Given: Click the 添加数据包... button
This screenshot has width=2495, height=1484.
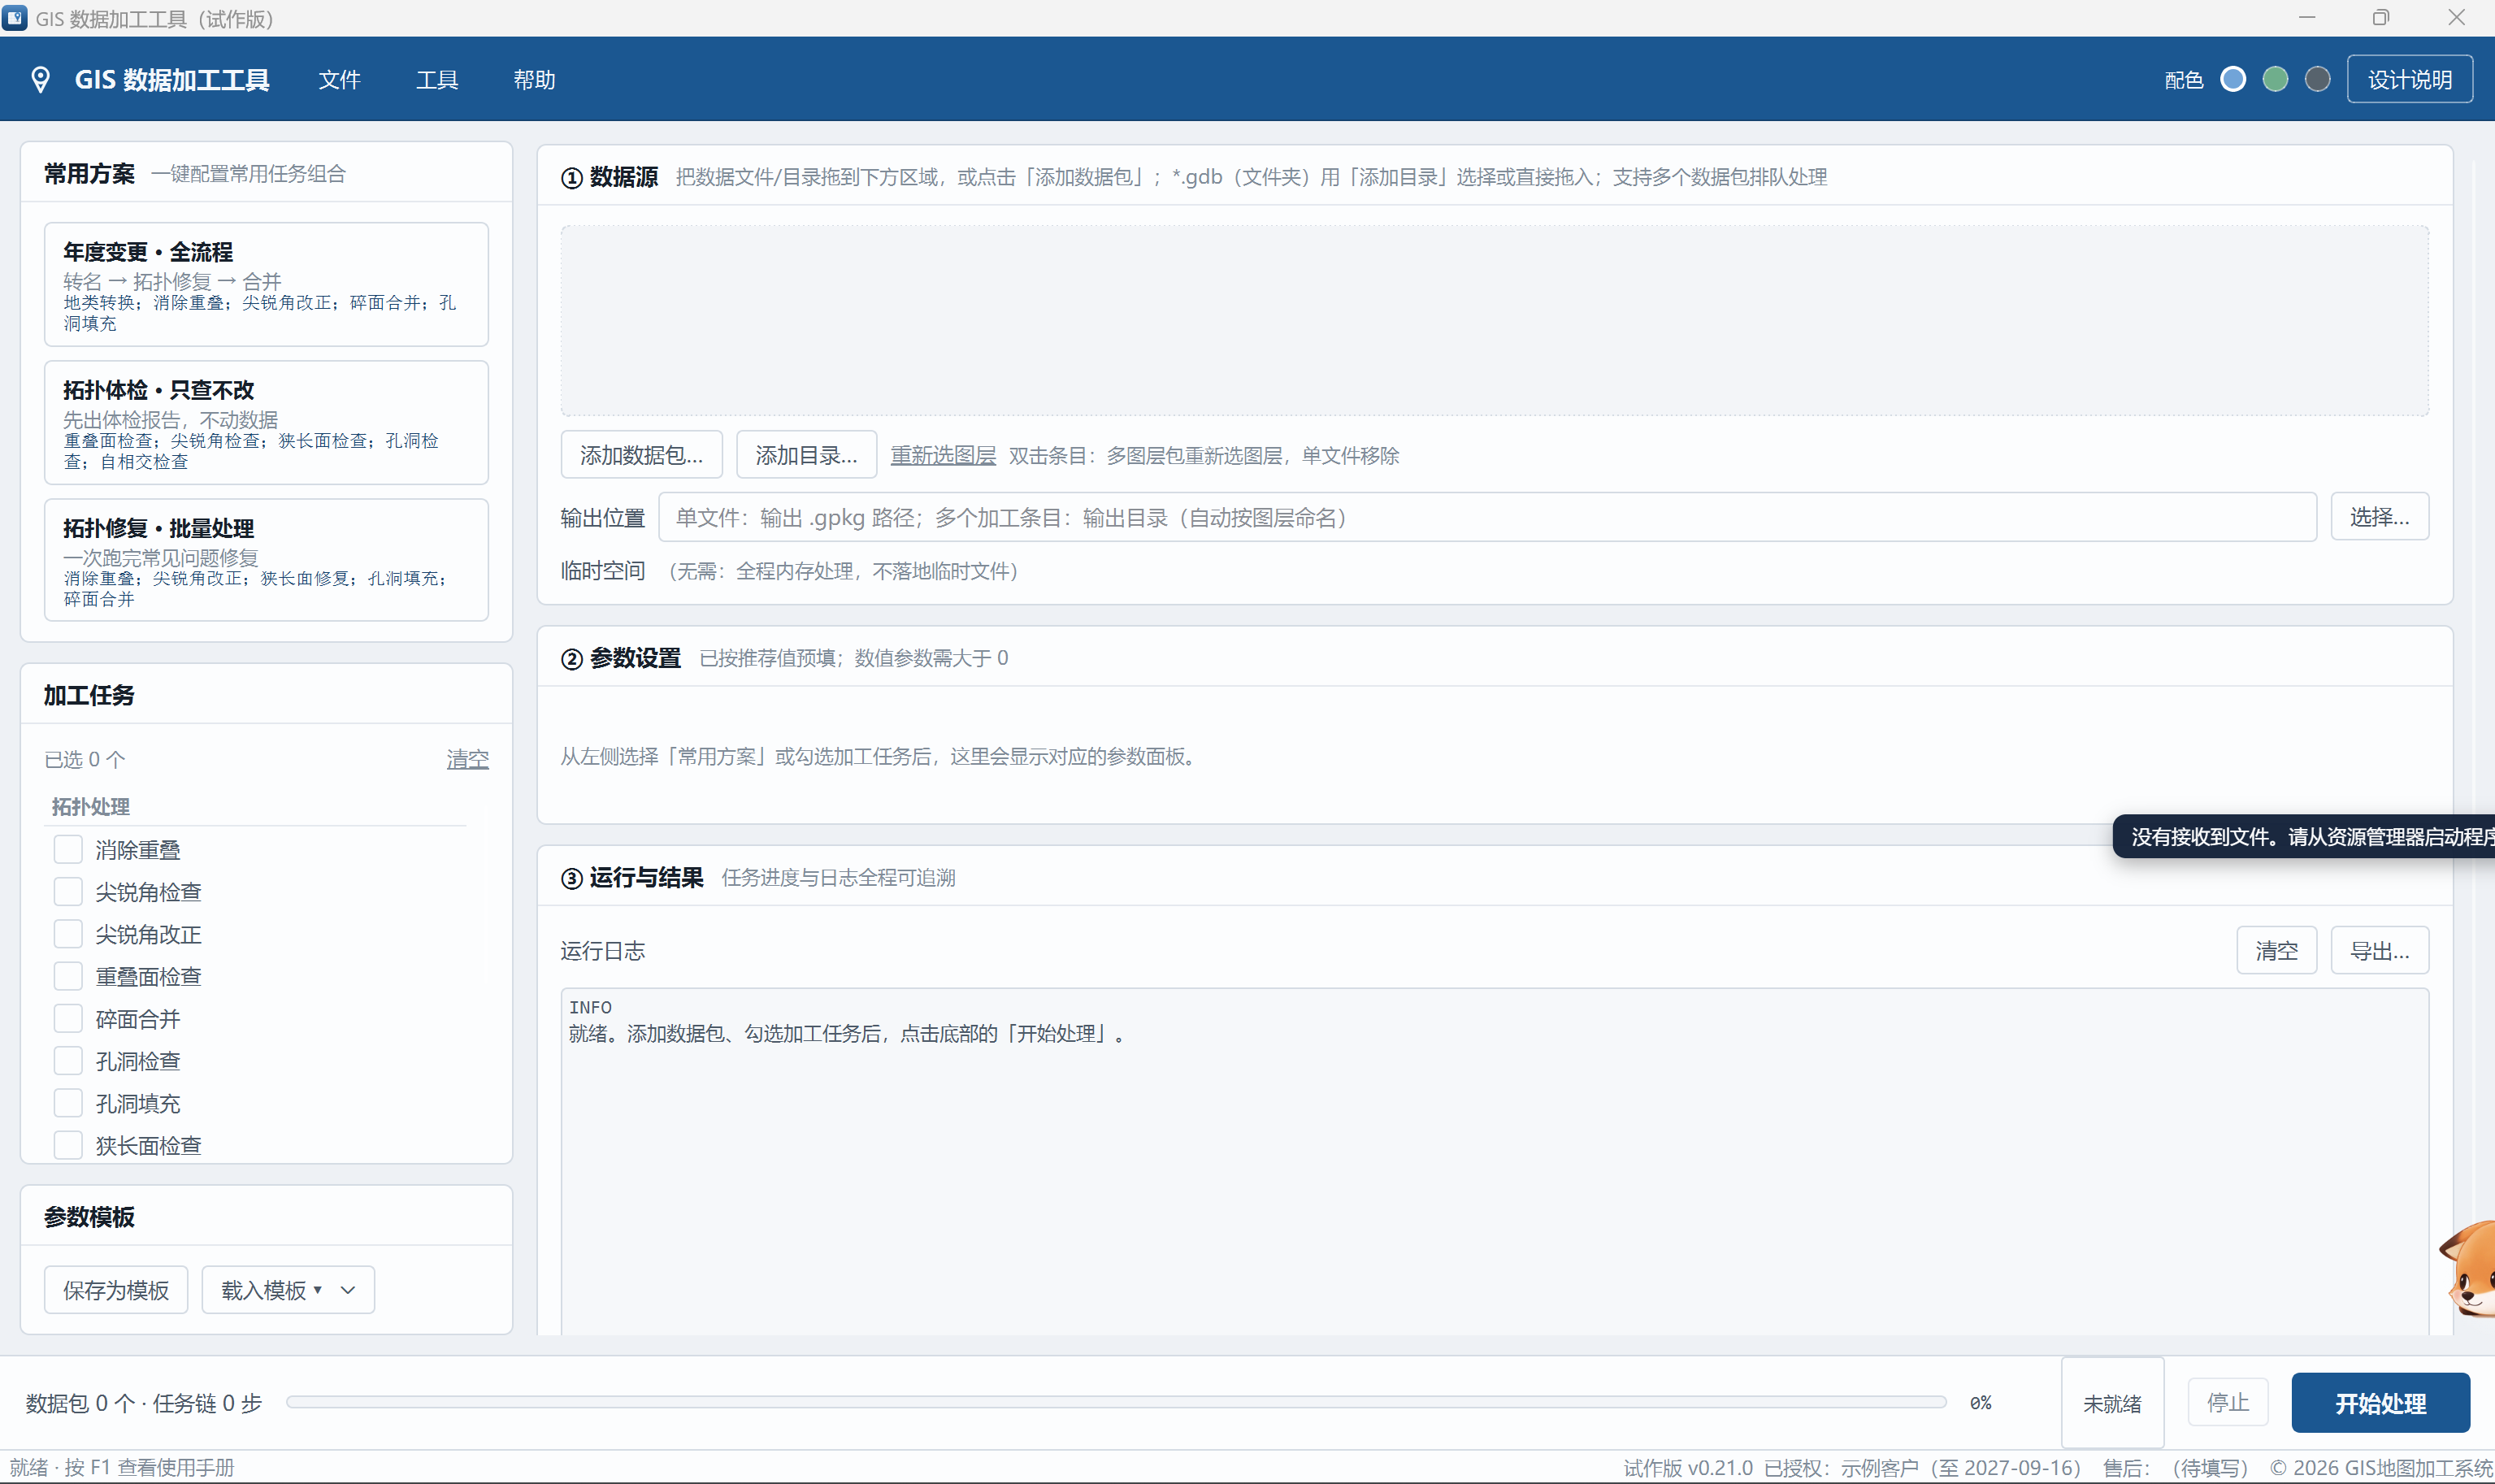Looking at the screenshot, I should pyautogui.click(x=641, y=455).
